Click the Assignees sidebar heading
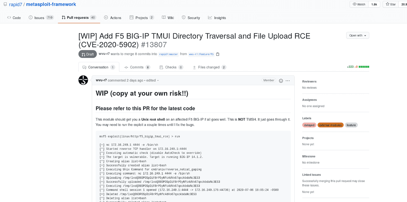The height and width of the screenshot is (202, 407). (309, 100)
